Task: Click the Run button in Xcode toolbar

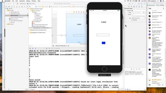Action: (13, 4)
